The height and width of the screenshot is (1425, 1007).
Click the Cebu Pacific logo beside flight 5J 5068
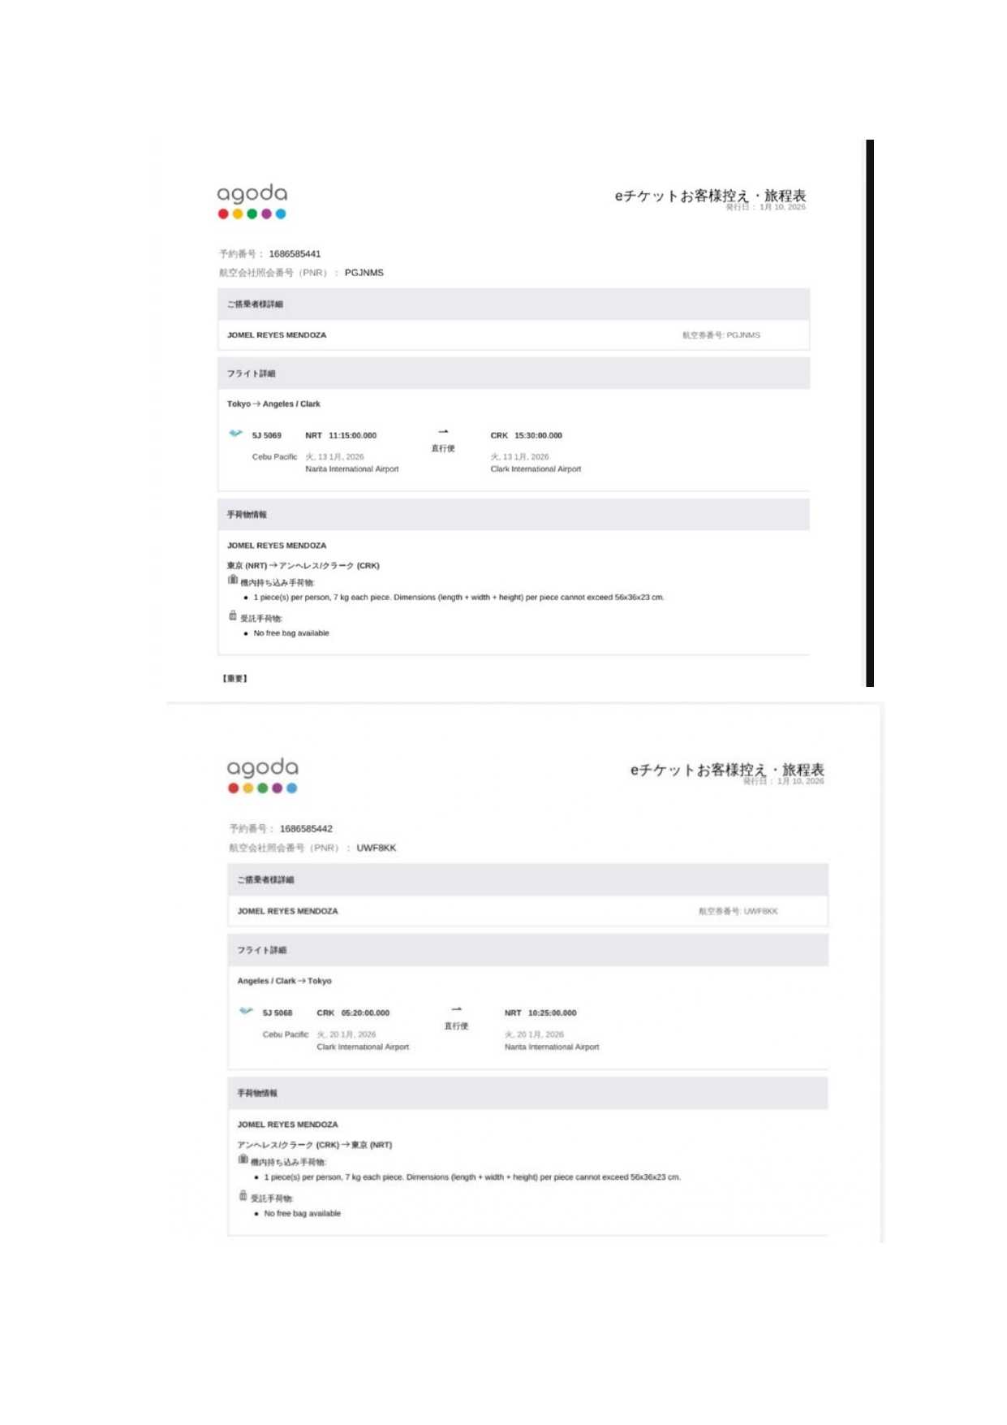click(x=246, y=1011)
